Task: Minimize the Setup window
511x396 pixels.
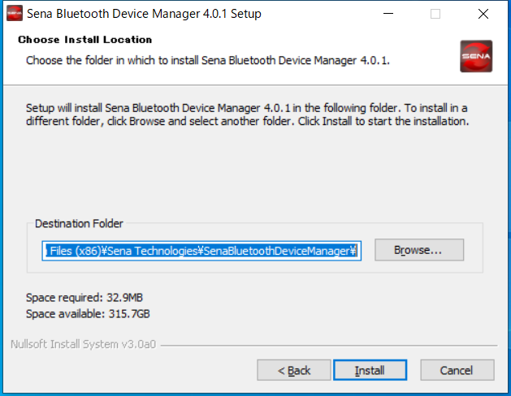Action: point(388,14)
